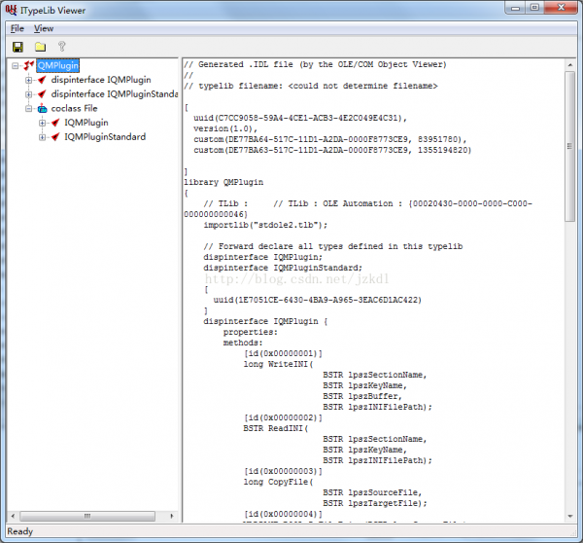
Task: Expand the dispinterface IQMPluginStandard node
Action: 28,94
